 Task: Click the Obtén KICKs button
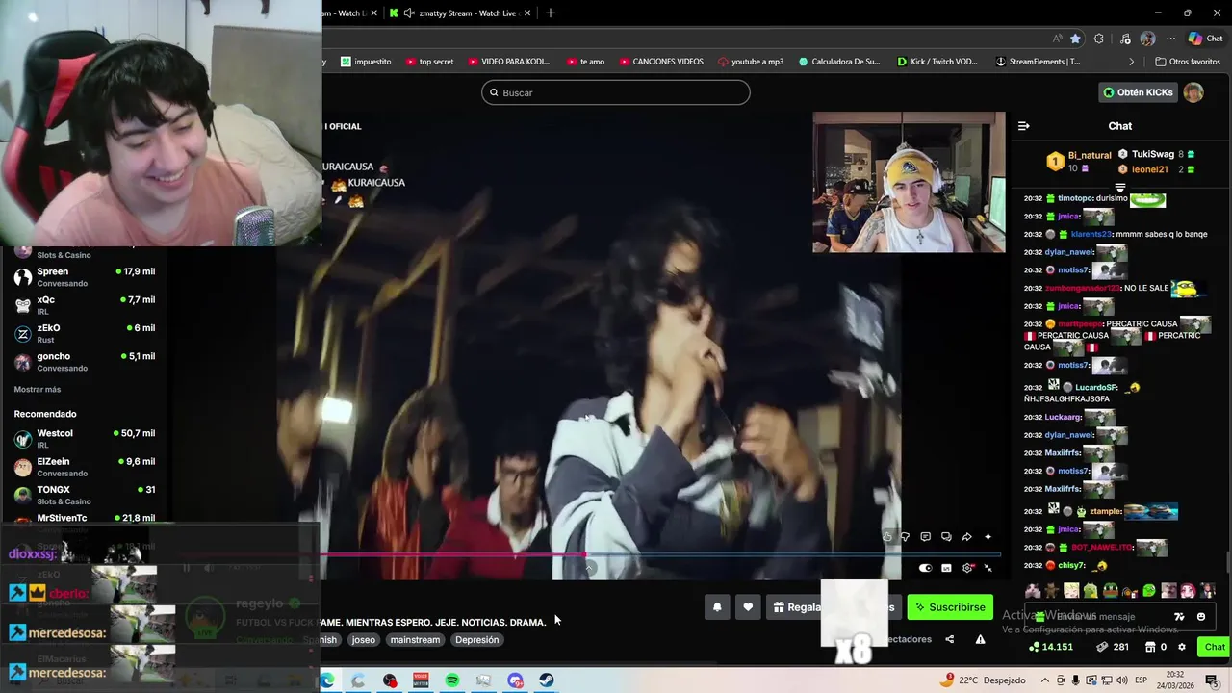coord(1138,92)
